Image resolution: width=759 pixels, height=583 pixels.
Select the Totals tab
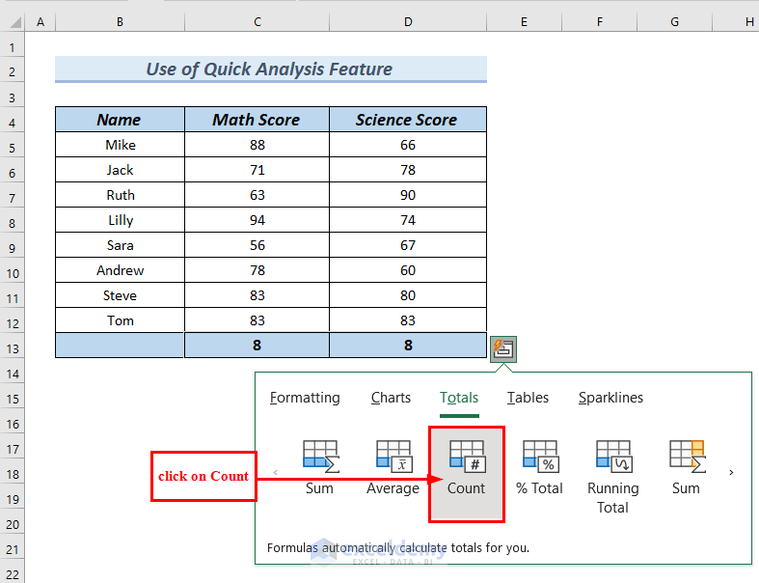click(459, 398)
